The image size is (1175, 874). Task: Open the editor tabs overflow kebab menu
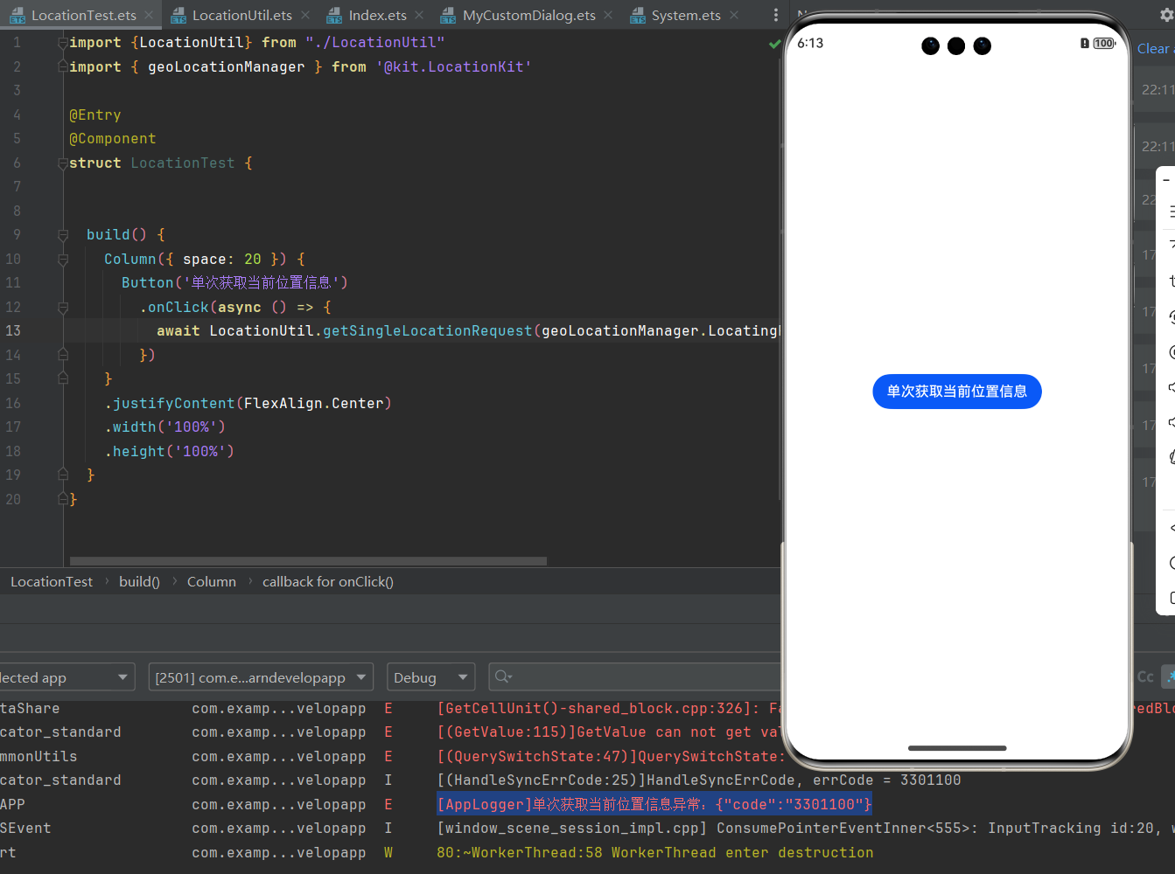[x=775, y=15]
